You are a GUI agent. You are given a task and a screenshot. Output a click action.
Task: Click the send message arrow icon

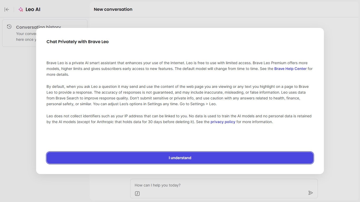(x=311, y=193)
